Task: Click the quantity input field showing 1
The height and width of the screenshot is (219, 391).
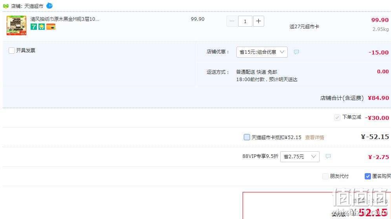Action: pos(245,22)
